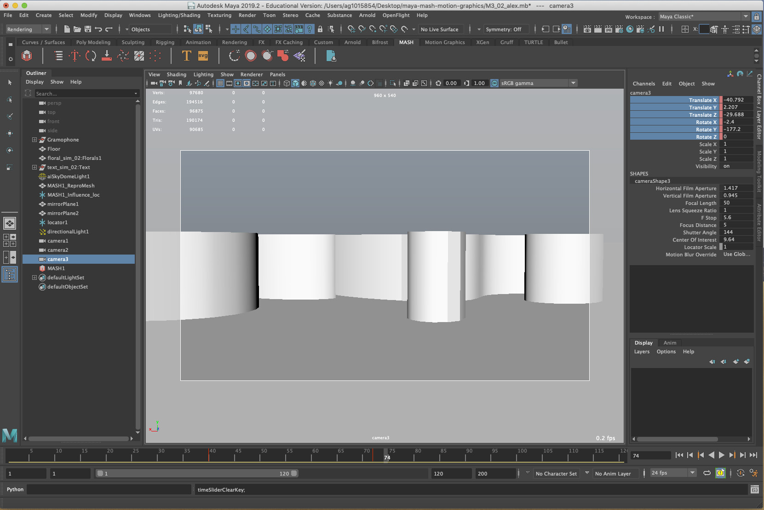Open the No Character Set selector

pyautogui.click(x=557, y=473)
